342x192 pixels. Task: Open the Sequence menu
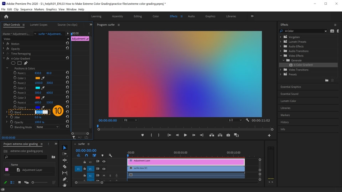(x=26, y=9)
